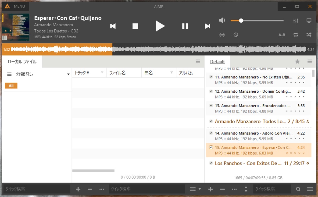Set A-B repeat section
The height and width of the screenshot is (197, 318).
282,35
